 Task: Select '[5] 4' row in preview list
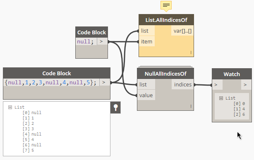(x=28, y=139)
